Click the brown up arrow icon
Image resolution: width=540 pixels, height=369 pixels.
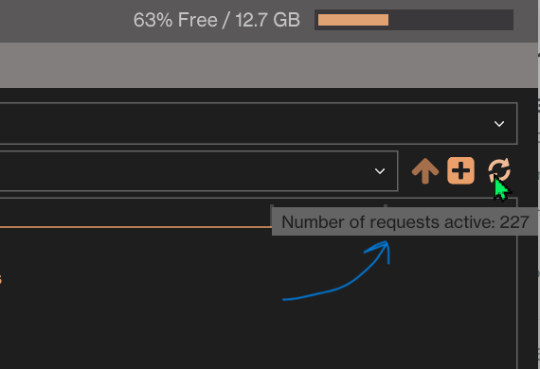[425, 170]
